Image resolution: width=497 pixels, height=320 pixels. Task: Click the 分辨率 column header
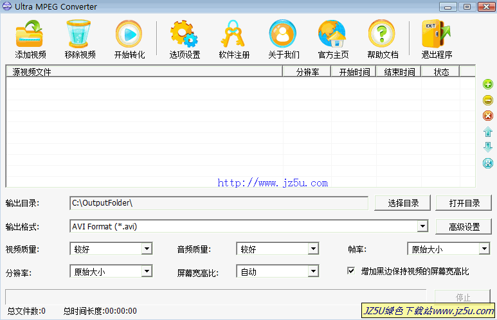point(307,72)
